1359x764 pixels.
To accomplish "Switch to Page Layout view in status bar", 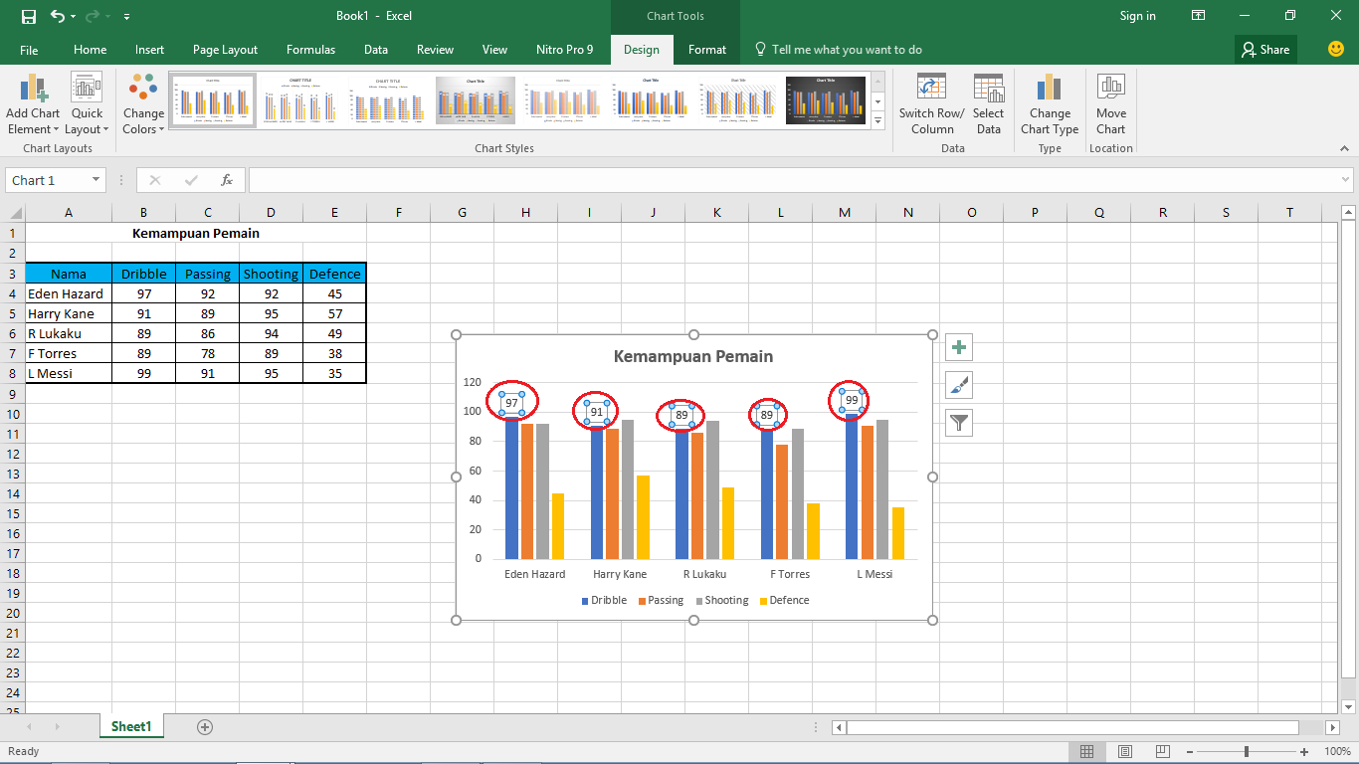I will pyautogui.click(x=1124, y=751).
